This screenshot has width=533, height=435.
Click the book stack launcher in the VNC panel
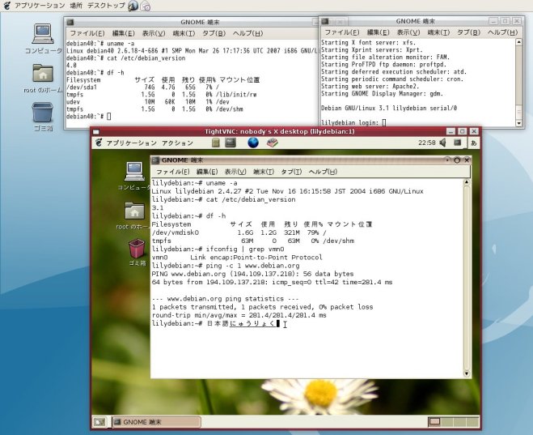click(273, 143)
